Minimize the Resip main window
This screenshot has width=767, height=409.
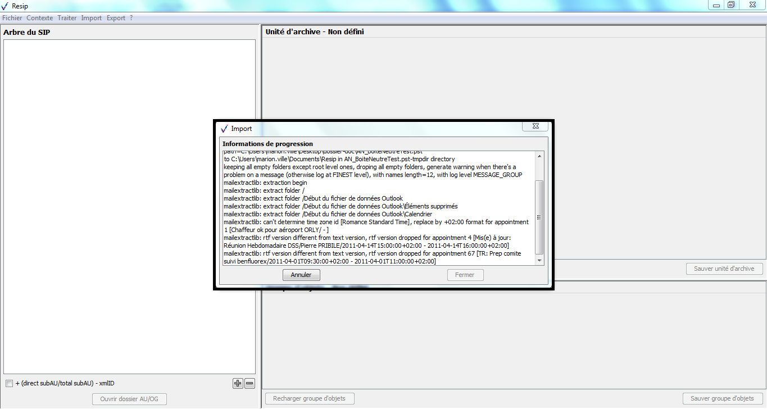pyautogui.click(x=715, y=5)
